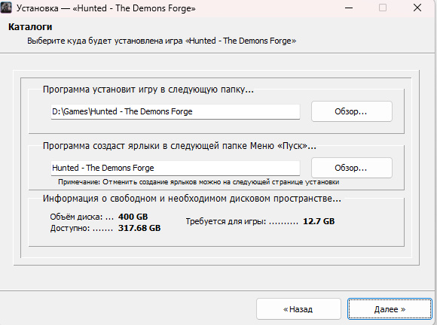Click the Примечание note about shortcuts

click(x=198, y=182)
